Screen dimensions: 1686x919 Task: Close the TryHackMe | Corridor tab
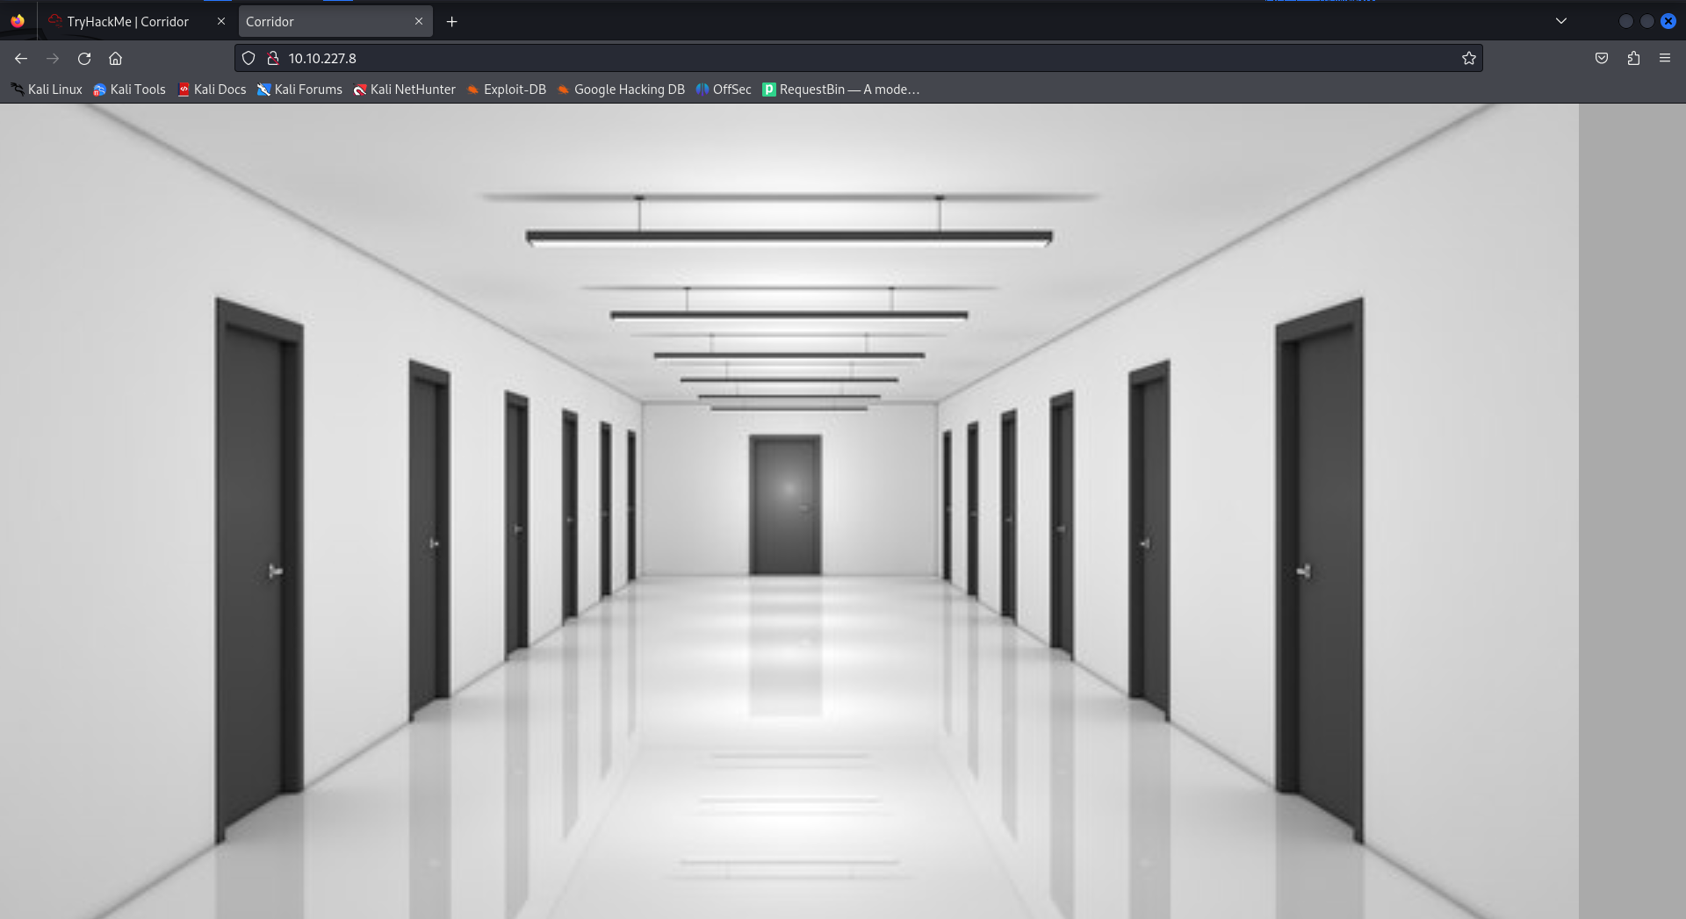point(221,21)
